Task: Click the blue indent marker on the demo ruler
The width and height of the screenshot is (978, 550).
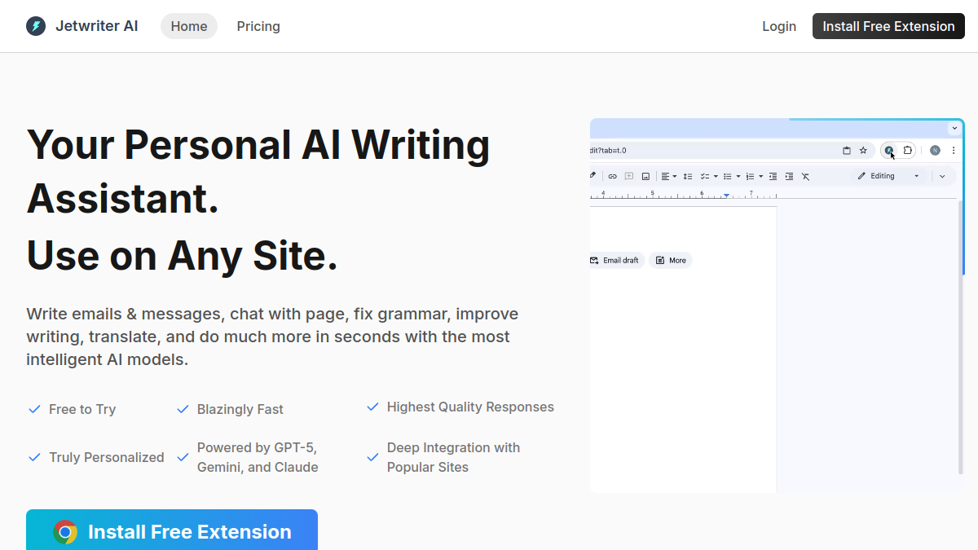Action: [x=726, y=196]
